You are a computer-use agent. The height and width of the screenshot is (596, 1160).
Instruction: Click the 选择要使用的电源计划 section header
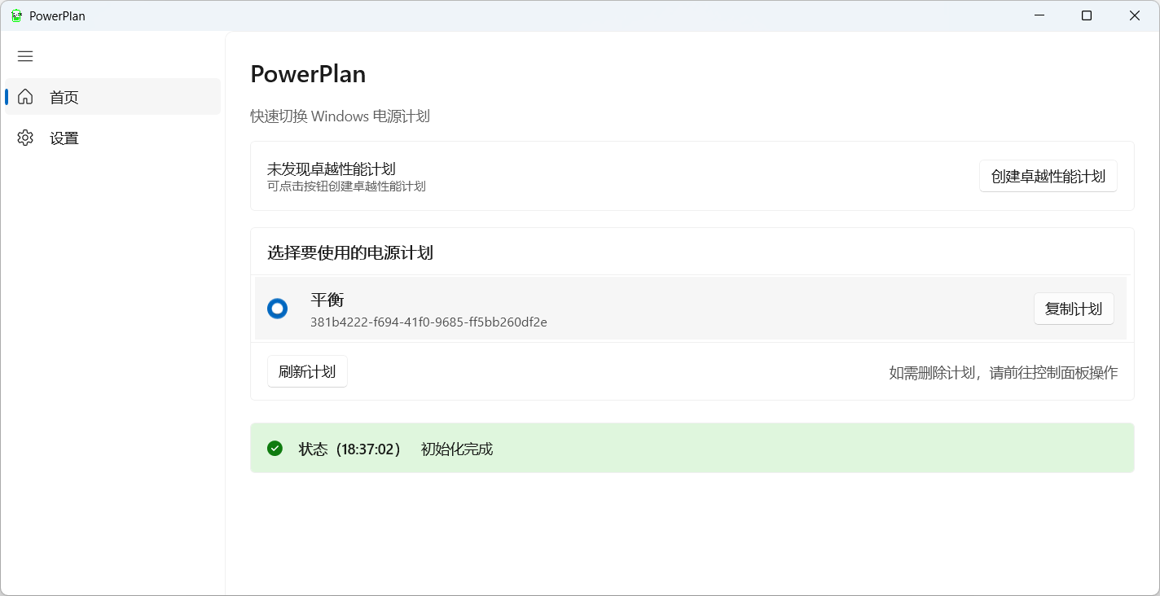(x=350, y=252)
